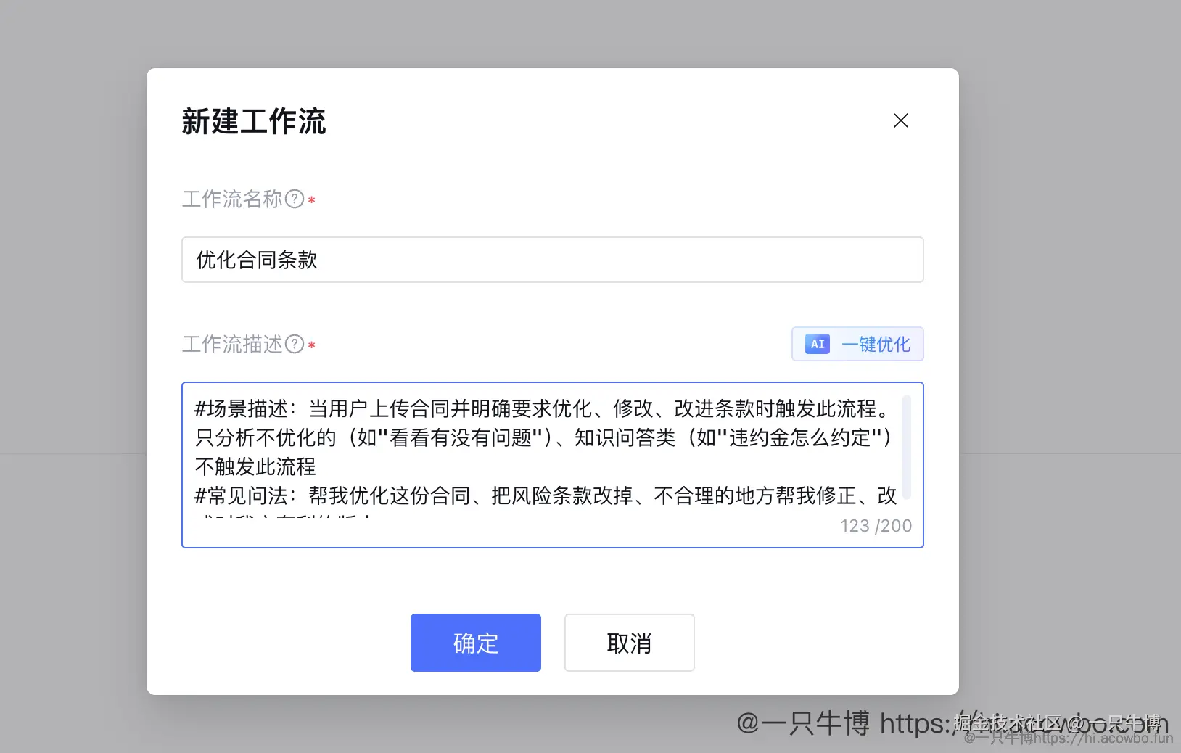Click the red asterisk after 工作流描述
The width and height of the screenshot is (1181, 753).
pyautogui.click(x=312, y=346)
